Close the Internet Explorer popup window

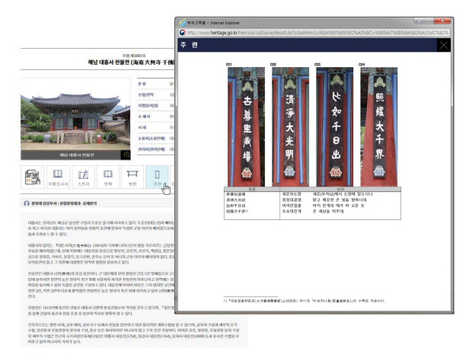point(442,21)
